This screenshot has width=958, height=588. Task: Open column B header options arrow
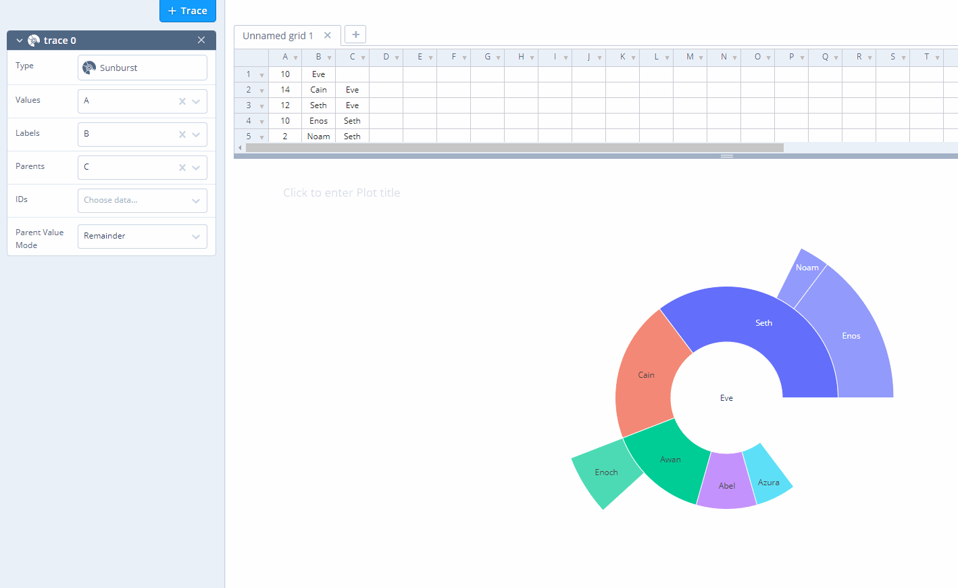tap(329, 58)
